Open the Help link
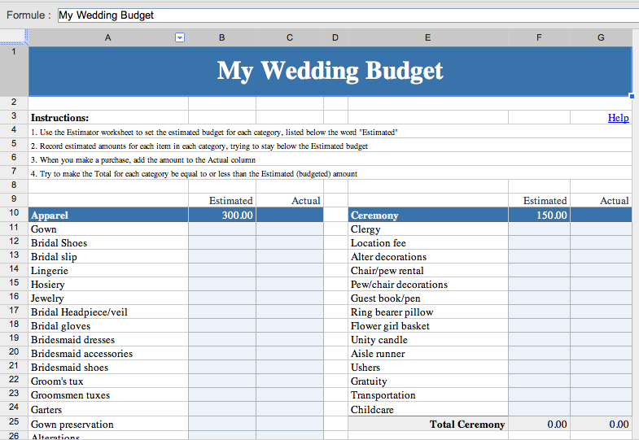Screen dimensions: 639x440 618,118
